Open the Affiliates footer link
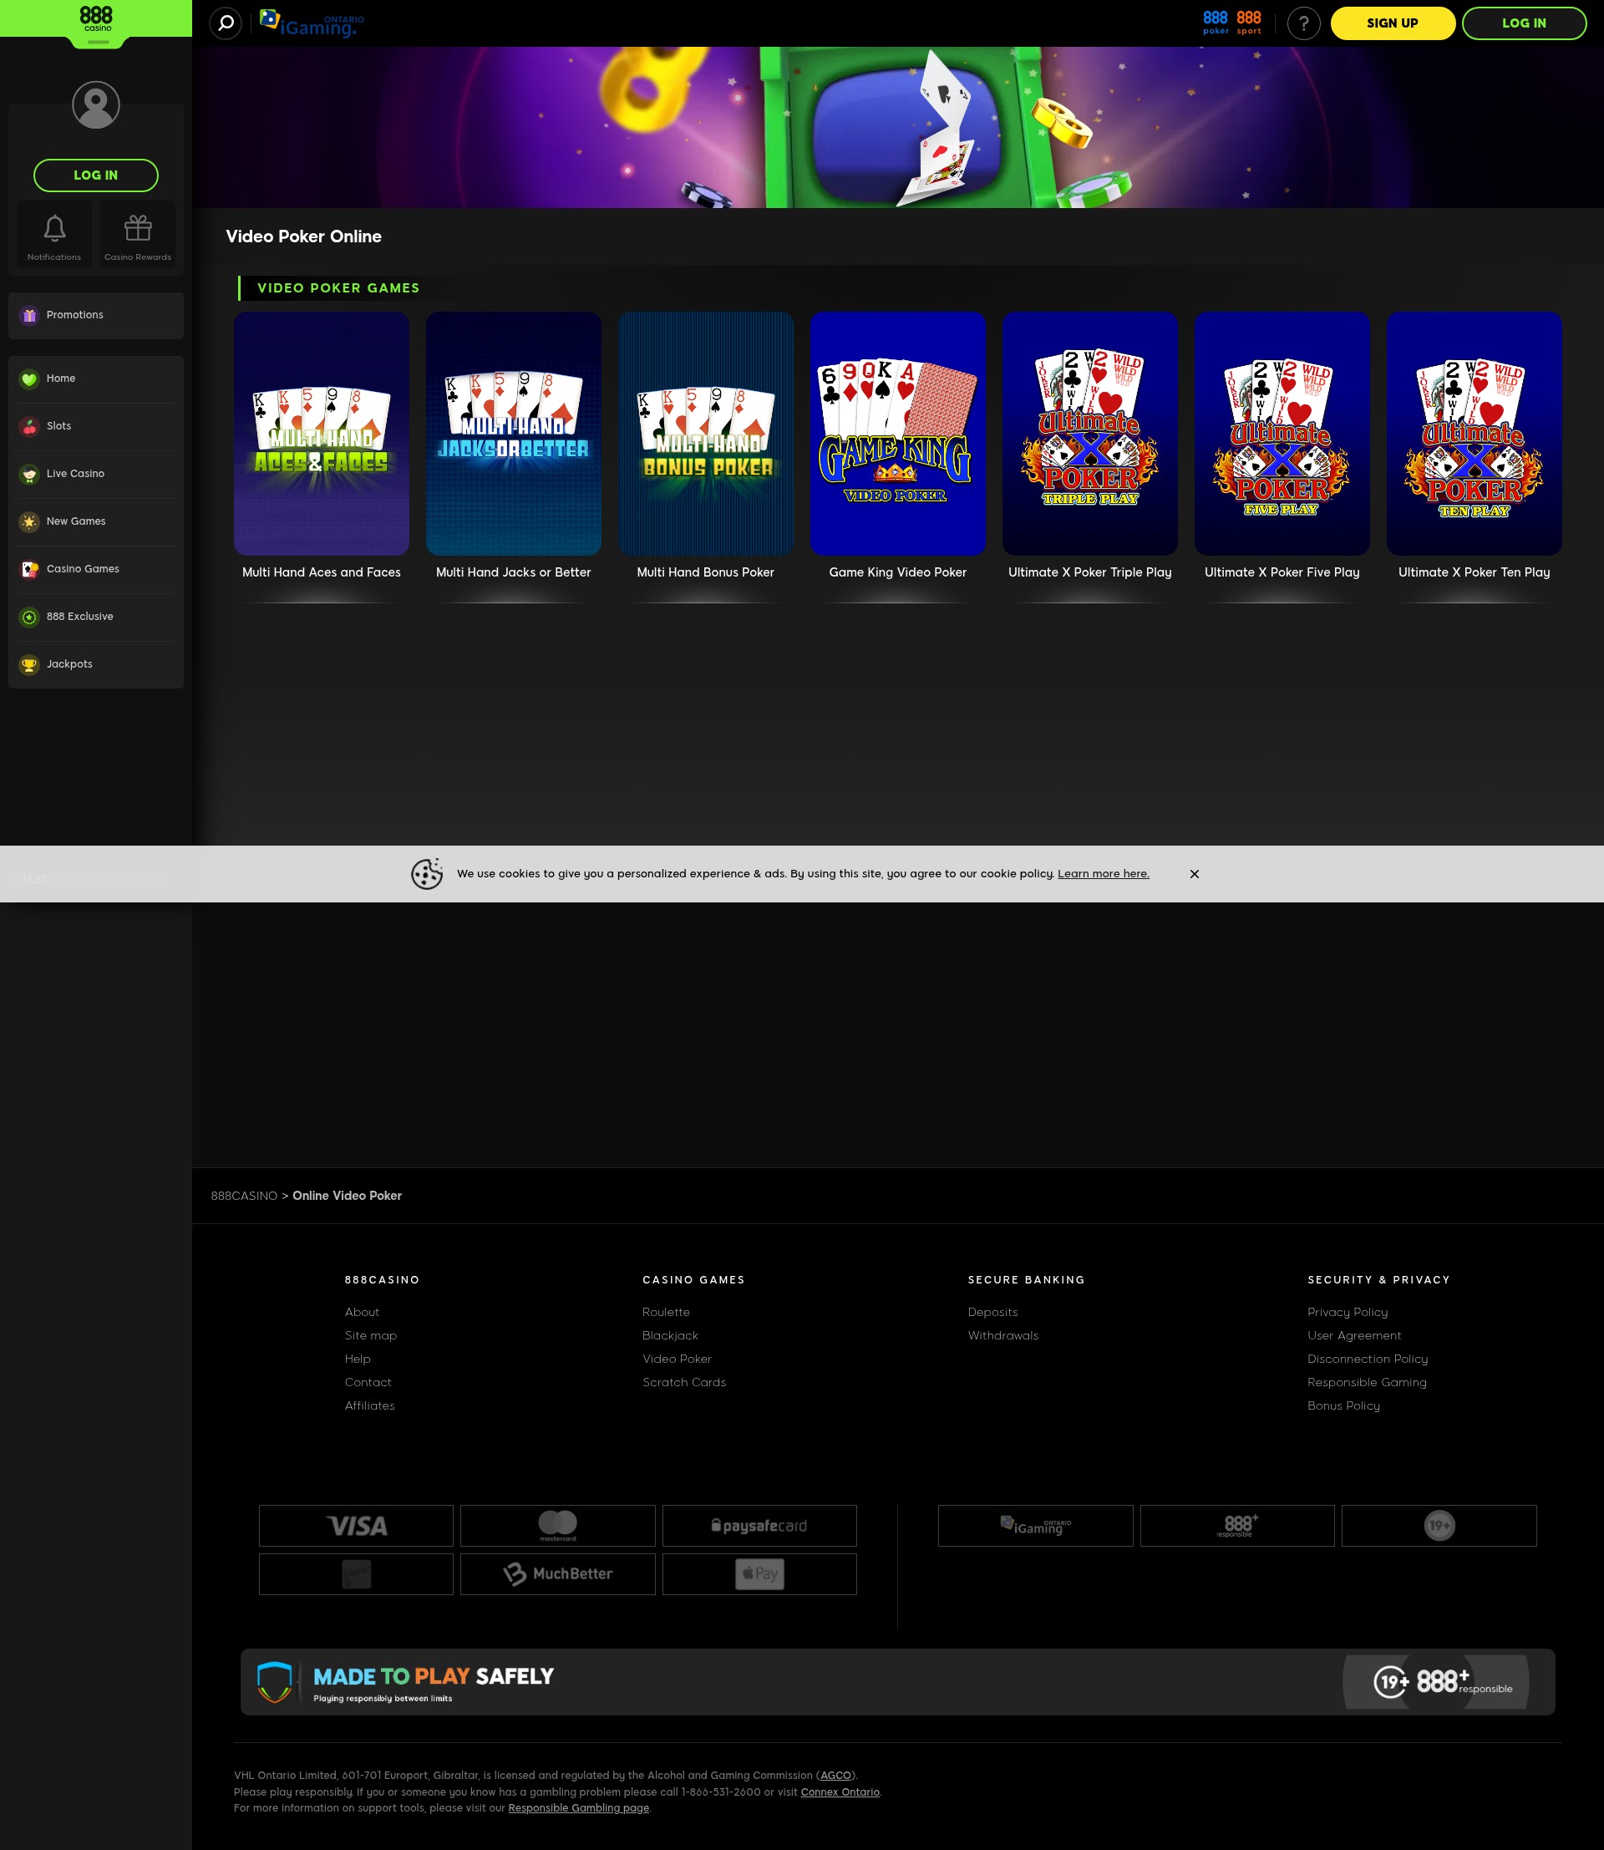Image resolution: width=1604 pixels, height=1850 pixels. 369,1405
